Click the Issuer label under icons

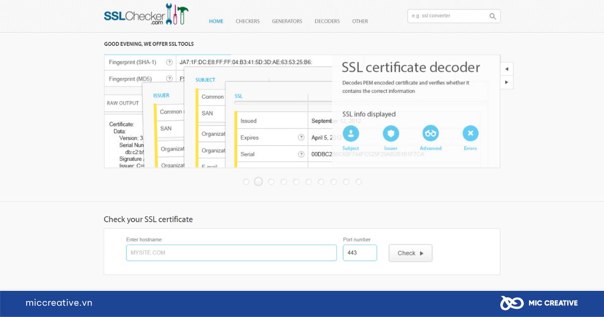click(391, 148)
